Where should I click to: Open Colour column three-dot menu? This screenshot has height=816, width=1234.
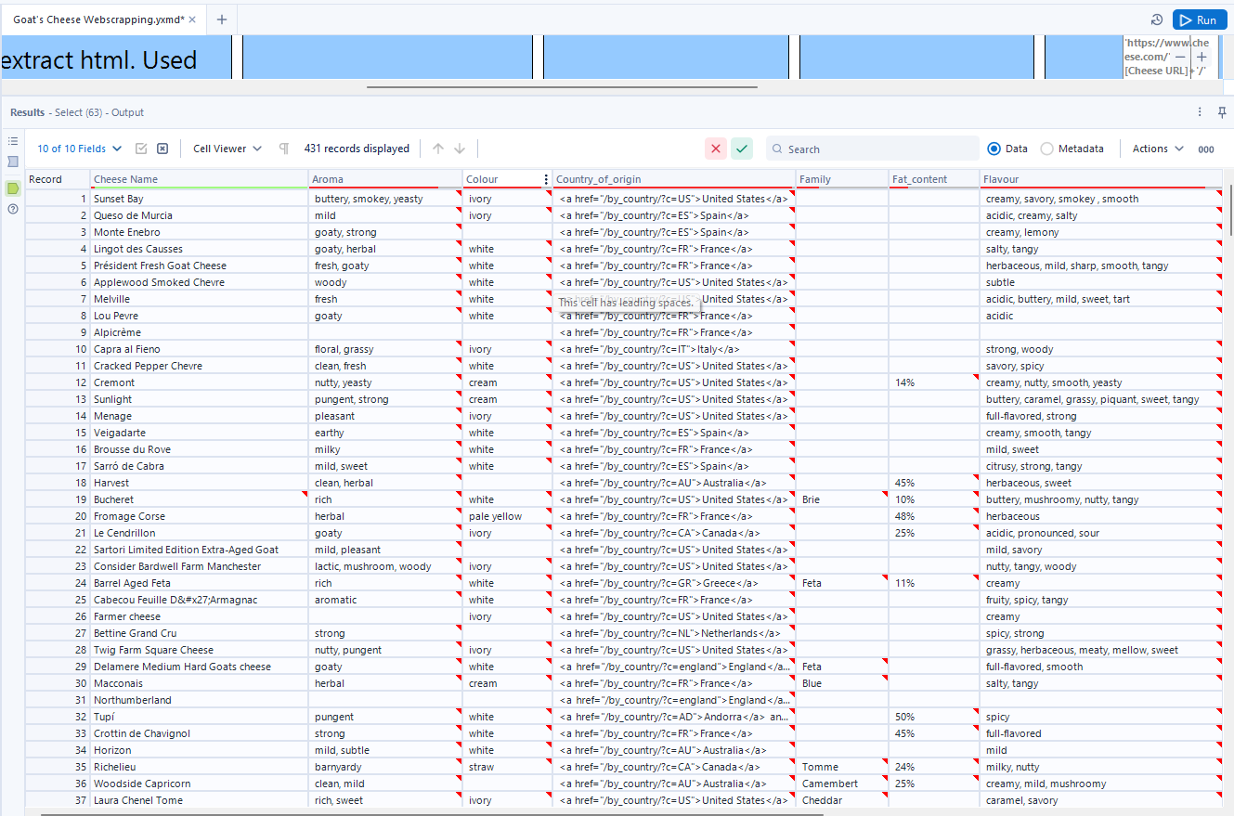tap(546, 179)
